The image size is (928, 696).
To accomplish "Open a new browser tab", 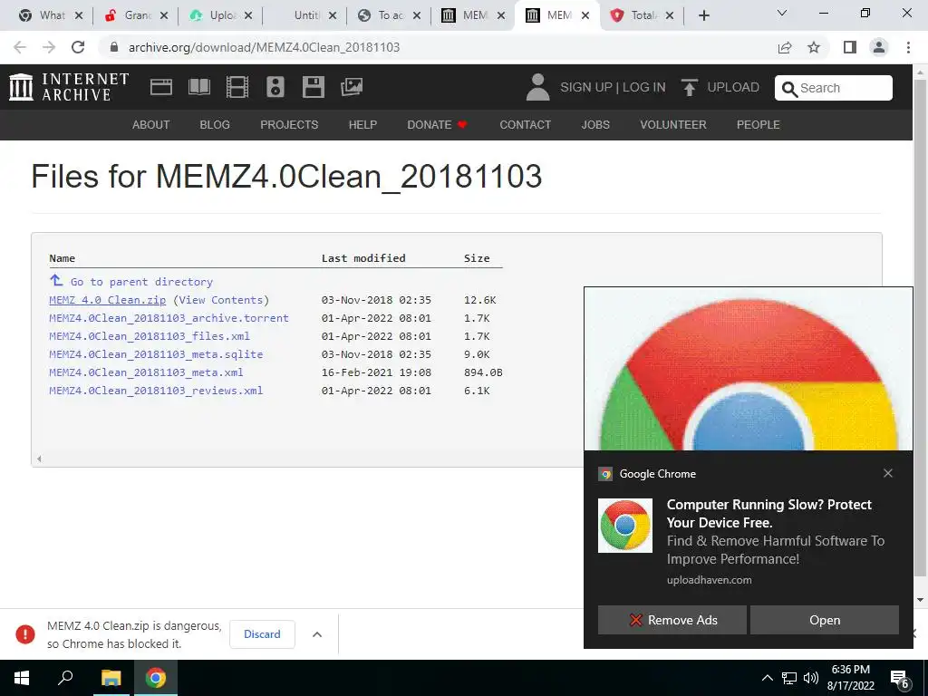I will point(703,15).
